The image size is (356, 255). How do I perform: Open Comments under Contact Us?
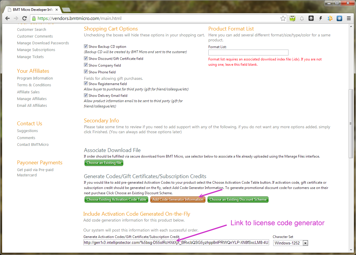coord(26,138)
